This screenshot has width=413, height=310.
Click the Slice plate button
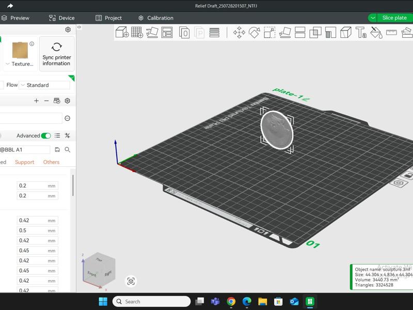tap(394, 18)
